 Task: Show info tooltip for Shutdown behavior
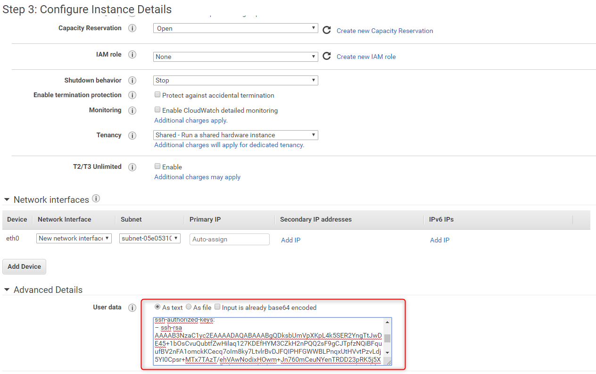(x=132, y=81)
